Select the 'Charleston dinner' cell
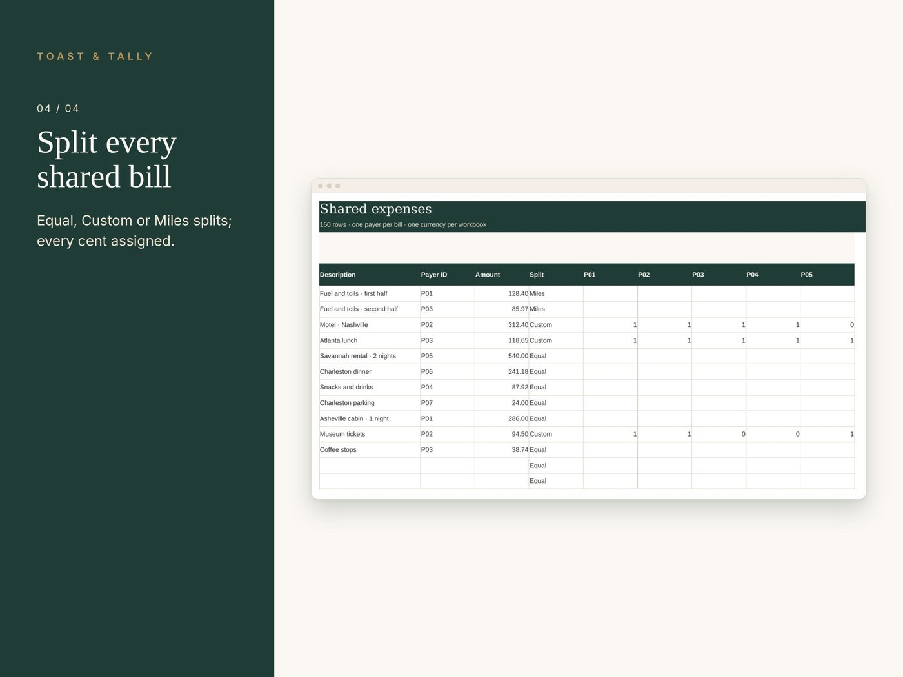The image size is (903, 677). (x=370, y=372)
